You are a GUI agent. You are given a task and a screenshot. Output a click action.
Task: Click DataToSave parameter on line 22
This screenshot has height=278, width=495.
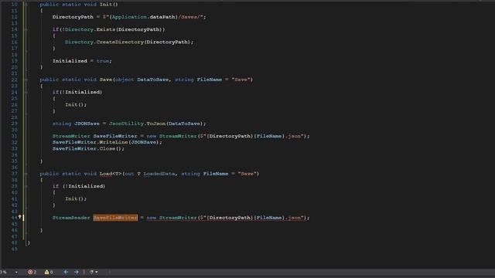coord(153,80)
